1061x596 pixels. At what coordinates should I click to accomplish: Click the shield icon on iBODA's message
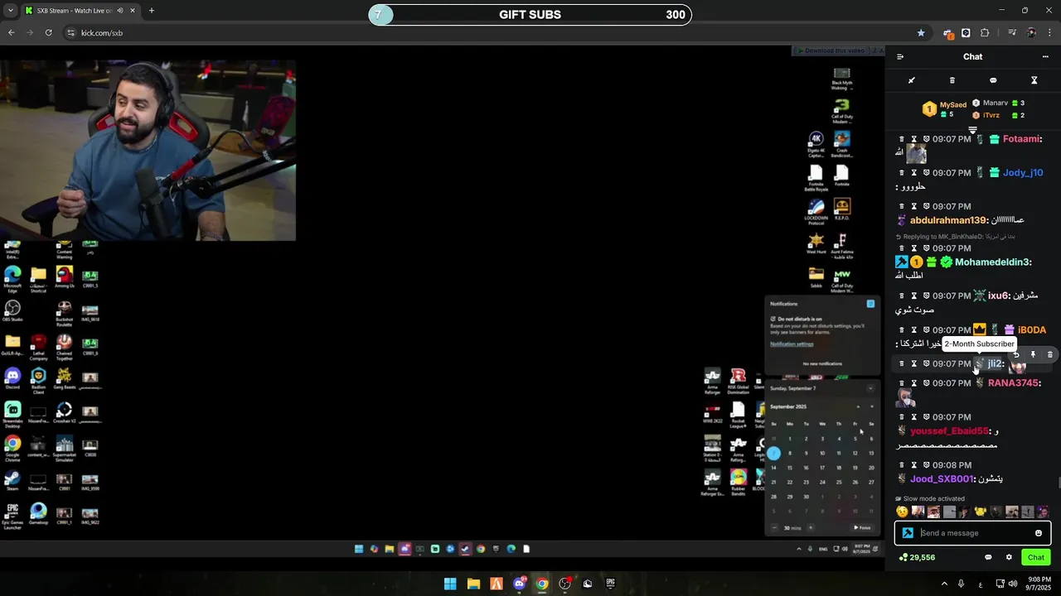click(x=926, y=329)
